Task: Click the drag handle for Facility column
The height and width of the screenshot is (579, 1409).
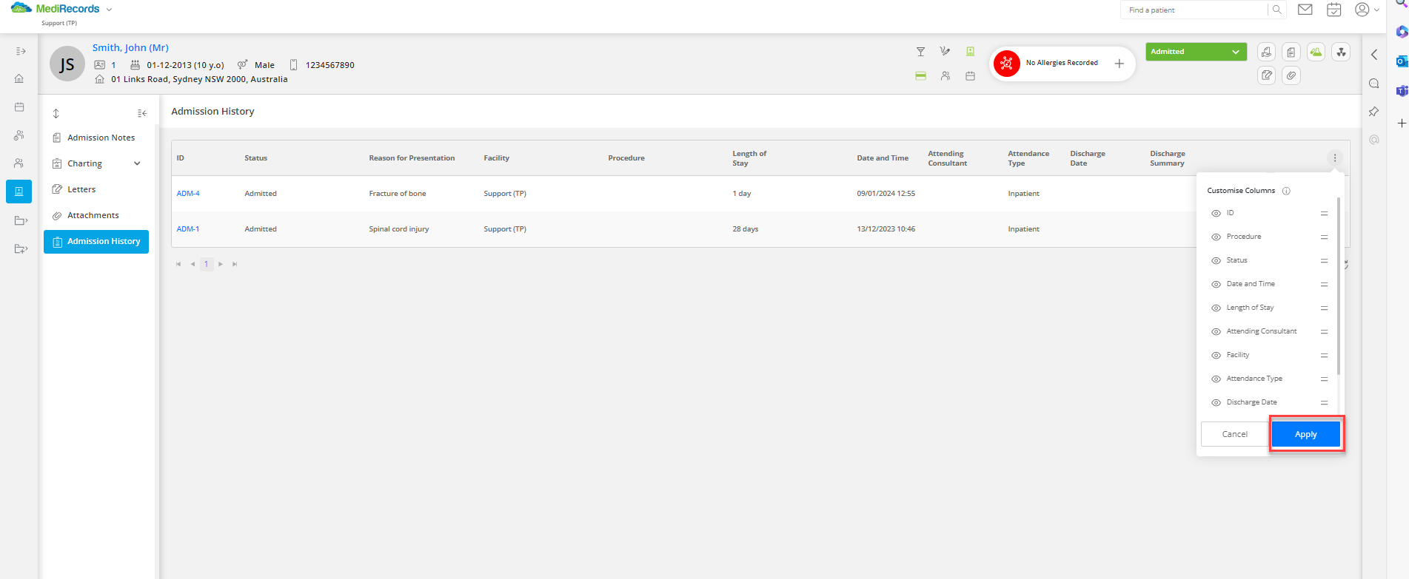Action: [1324, 355]
